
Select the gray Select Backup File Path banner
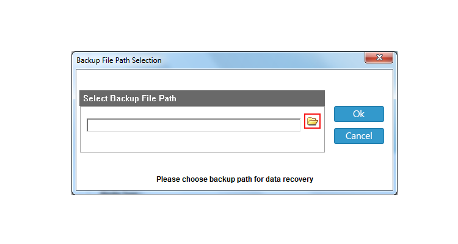(x=202, y=98)
